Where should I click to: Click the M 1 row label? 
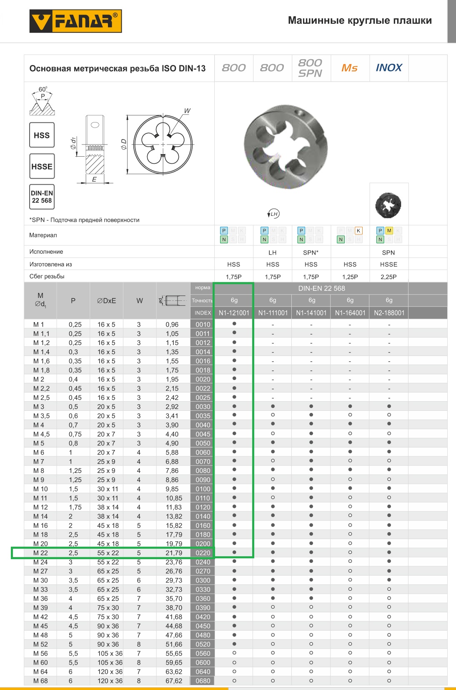click(x=38, y=325)
